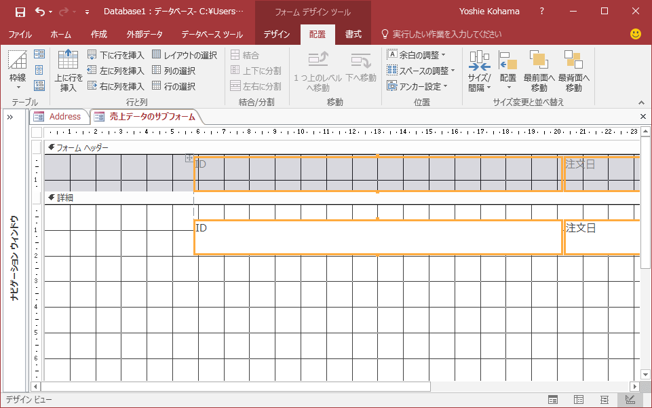This screenshot has height=408, width=652.
Task: Switch to Design View in status bar
Action: 630,400
